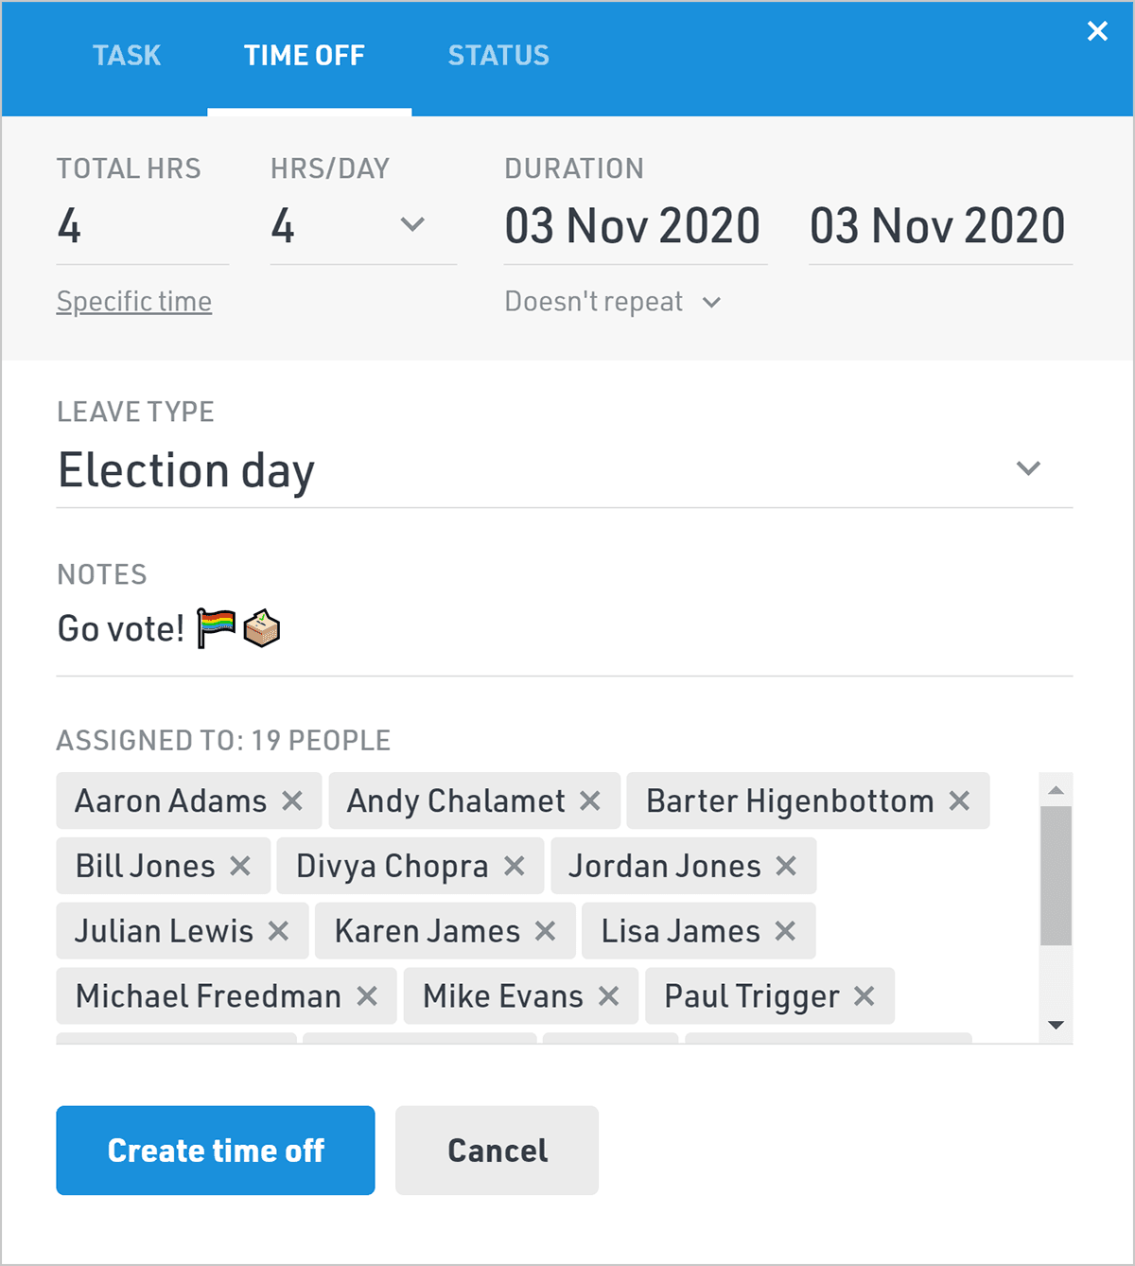Cancel the time off dialog
Viewport: 1135px width, 1266px height.
click(x=498, y=1151)
